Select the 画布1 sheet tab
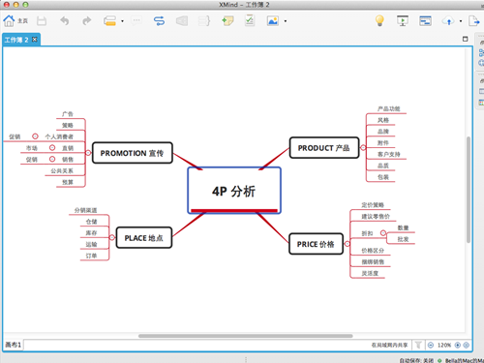This screenshot has height=363, width=484. coord(14,345)
